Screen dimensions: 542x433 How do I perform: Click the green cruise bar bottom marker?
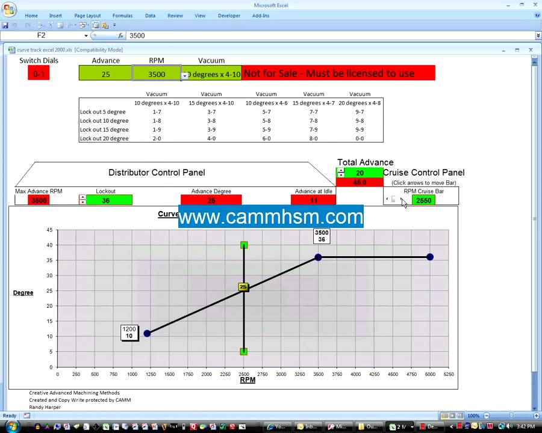[244, 351]
